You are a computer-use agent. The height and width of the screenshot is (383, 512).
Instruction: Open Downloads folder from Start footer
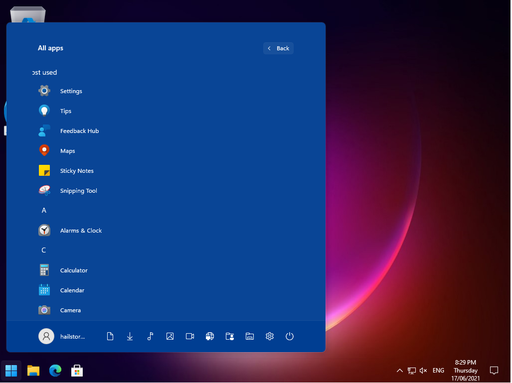(130, 336)
